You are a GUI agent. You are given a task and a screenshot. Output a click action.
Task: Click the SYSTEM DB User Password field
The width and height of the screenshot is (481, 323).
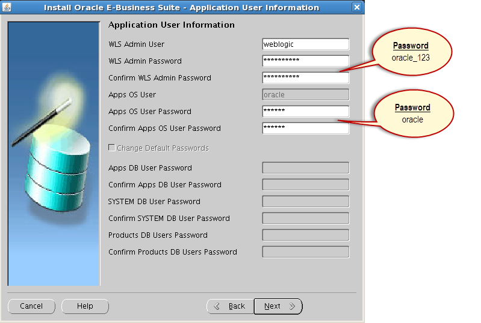(x=306, y=202)
